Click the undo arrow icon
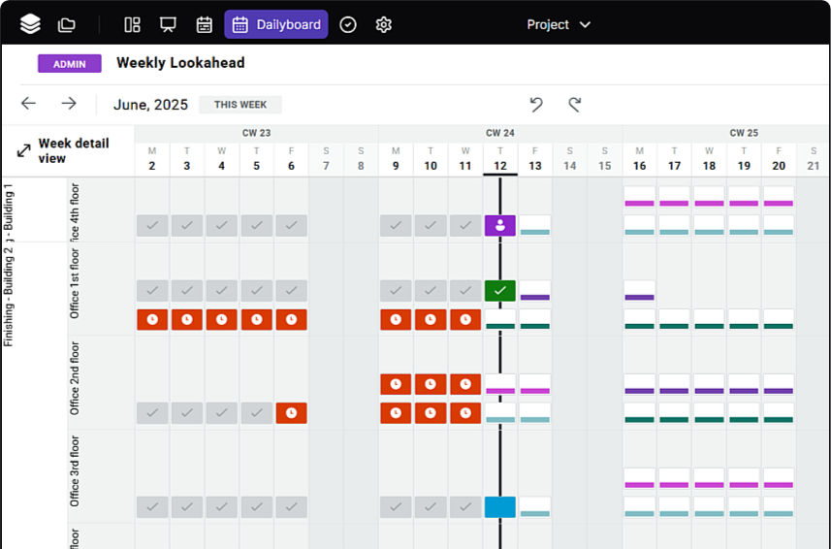 point(536,104)
